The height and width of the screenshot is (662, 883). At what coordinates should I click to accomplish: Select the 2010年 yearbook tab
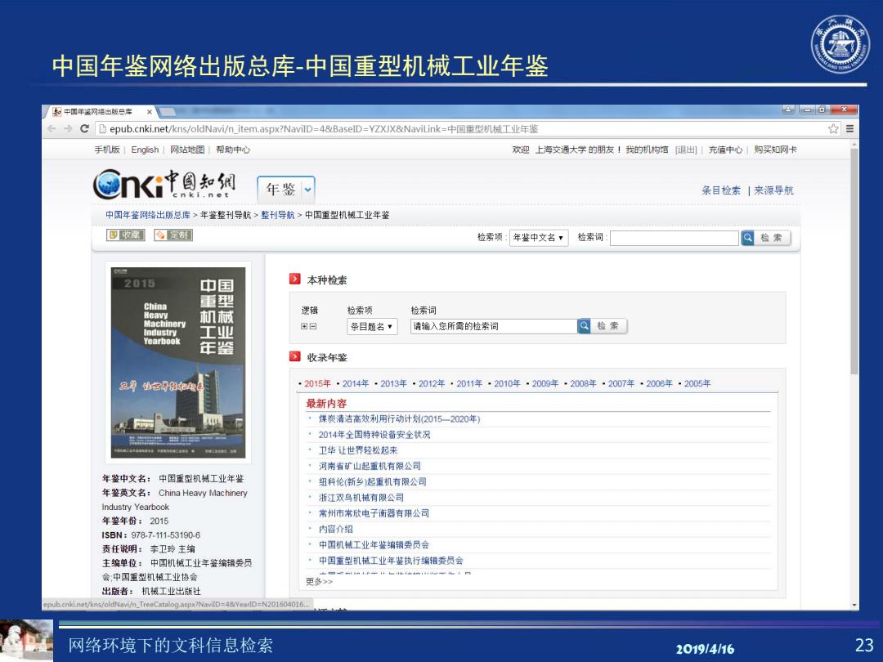pyautogui.click(x=507, y=383)
